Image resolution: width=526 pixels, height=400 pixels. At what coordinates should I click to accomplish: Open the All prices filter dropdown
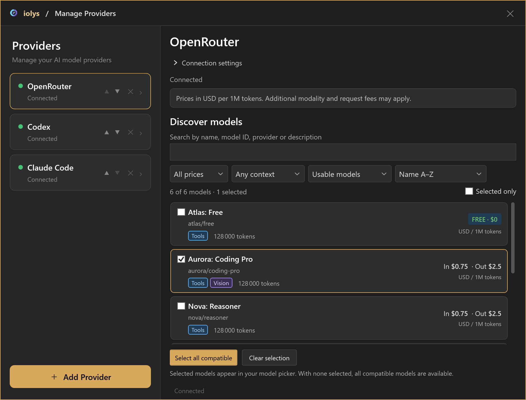[x=199, y=174]
